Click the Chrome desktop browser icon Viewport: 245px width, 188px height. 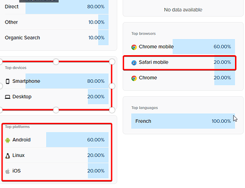tap(134, 78)
